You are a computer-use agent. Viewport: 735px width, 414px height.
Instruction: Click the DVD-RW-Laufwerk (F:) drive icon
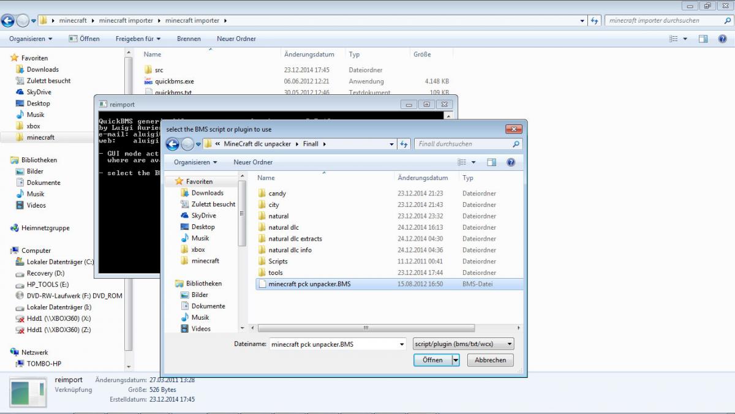(x=20, y=296)
